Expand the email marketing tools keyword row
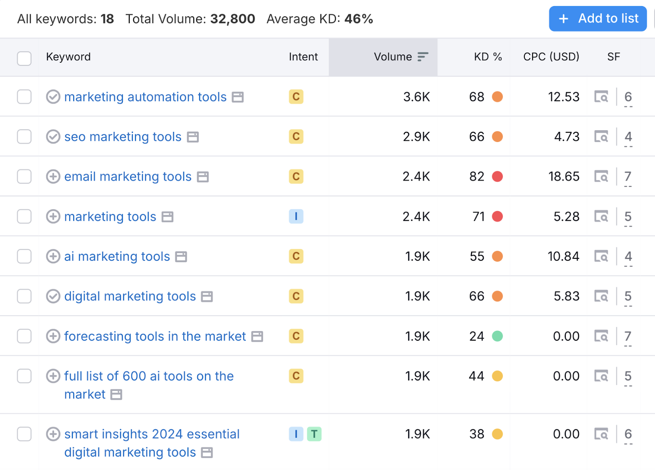The height and width of the screenshot is (470, 655). (x=53, y=176)
